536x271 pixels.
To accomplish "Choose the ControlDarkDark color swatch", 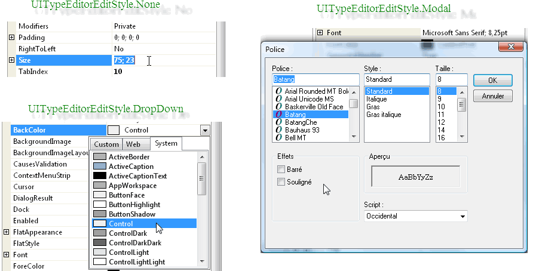I will click(99, 243).
